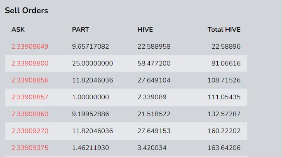This screenshot has width=282, height=157.
Task: Select ask price 2.33908857
Action: click(x=30, y=97)
